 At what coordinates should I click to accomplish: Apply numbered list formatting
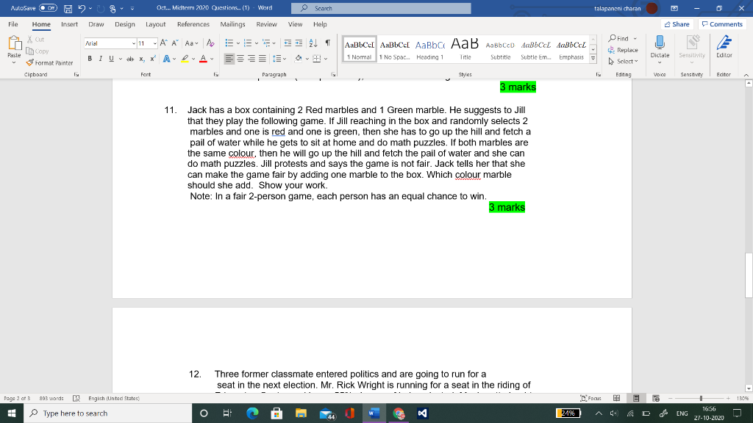[x=248, y=43]
